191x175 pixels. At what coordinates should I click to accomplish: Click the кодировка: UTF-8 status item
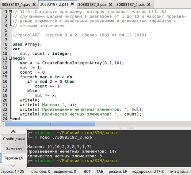[148, 171]
